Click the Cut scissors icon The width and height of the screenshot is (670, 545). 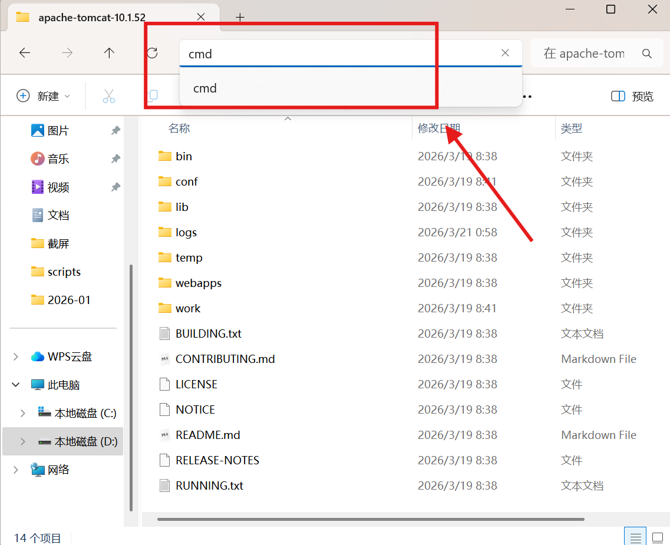tap(109, 96)
